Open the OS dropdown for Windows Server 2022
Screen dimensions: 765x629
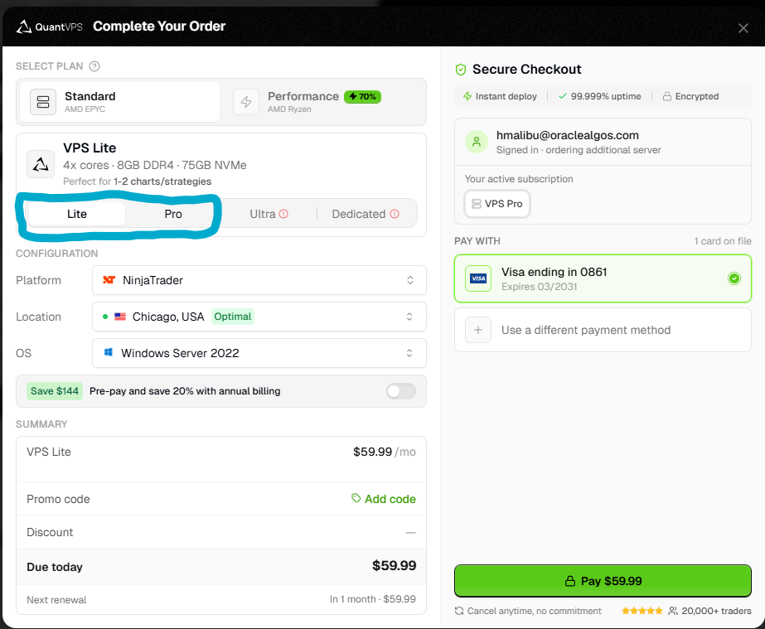point(259,353)
